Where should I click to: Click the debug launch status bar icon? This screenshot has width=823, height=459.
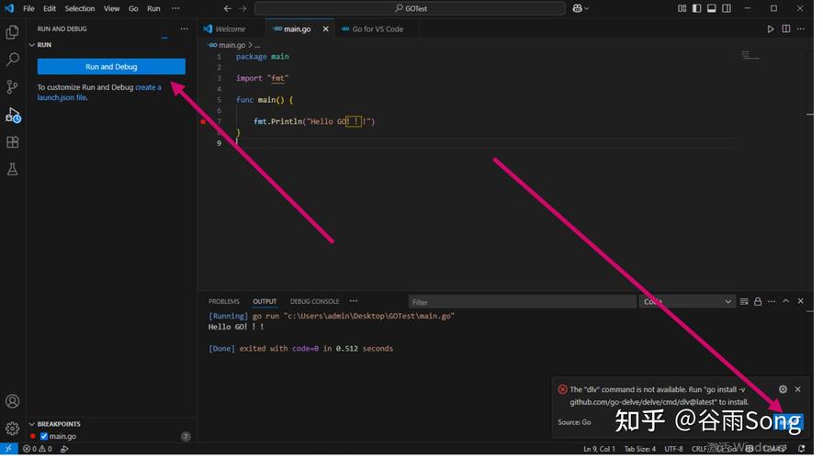tap(64, 449)
